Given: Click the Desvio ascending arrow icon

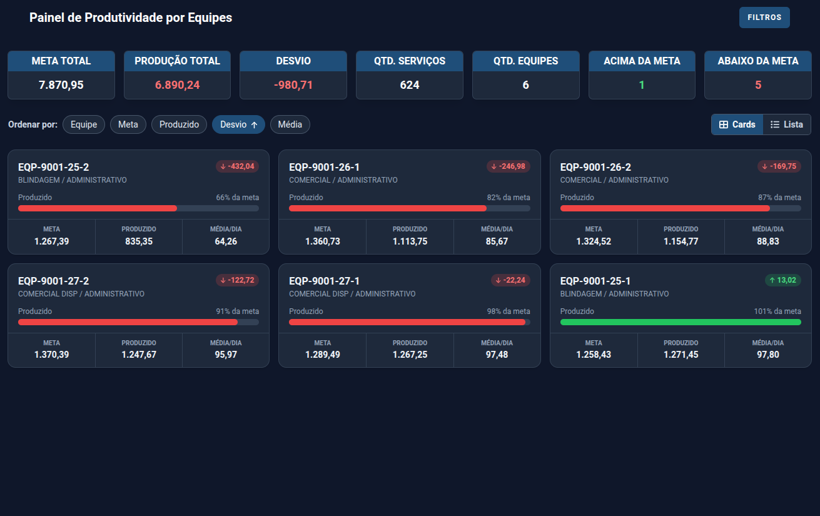Looking at the screenshot, I should pos(254,125).
